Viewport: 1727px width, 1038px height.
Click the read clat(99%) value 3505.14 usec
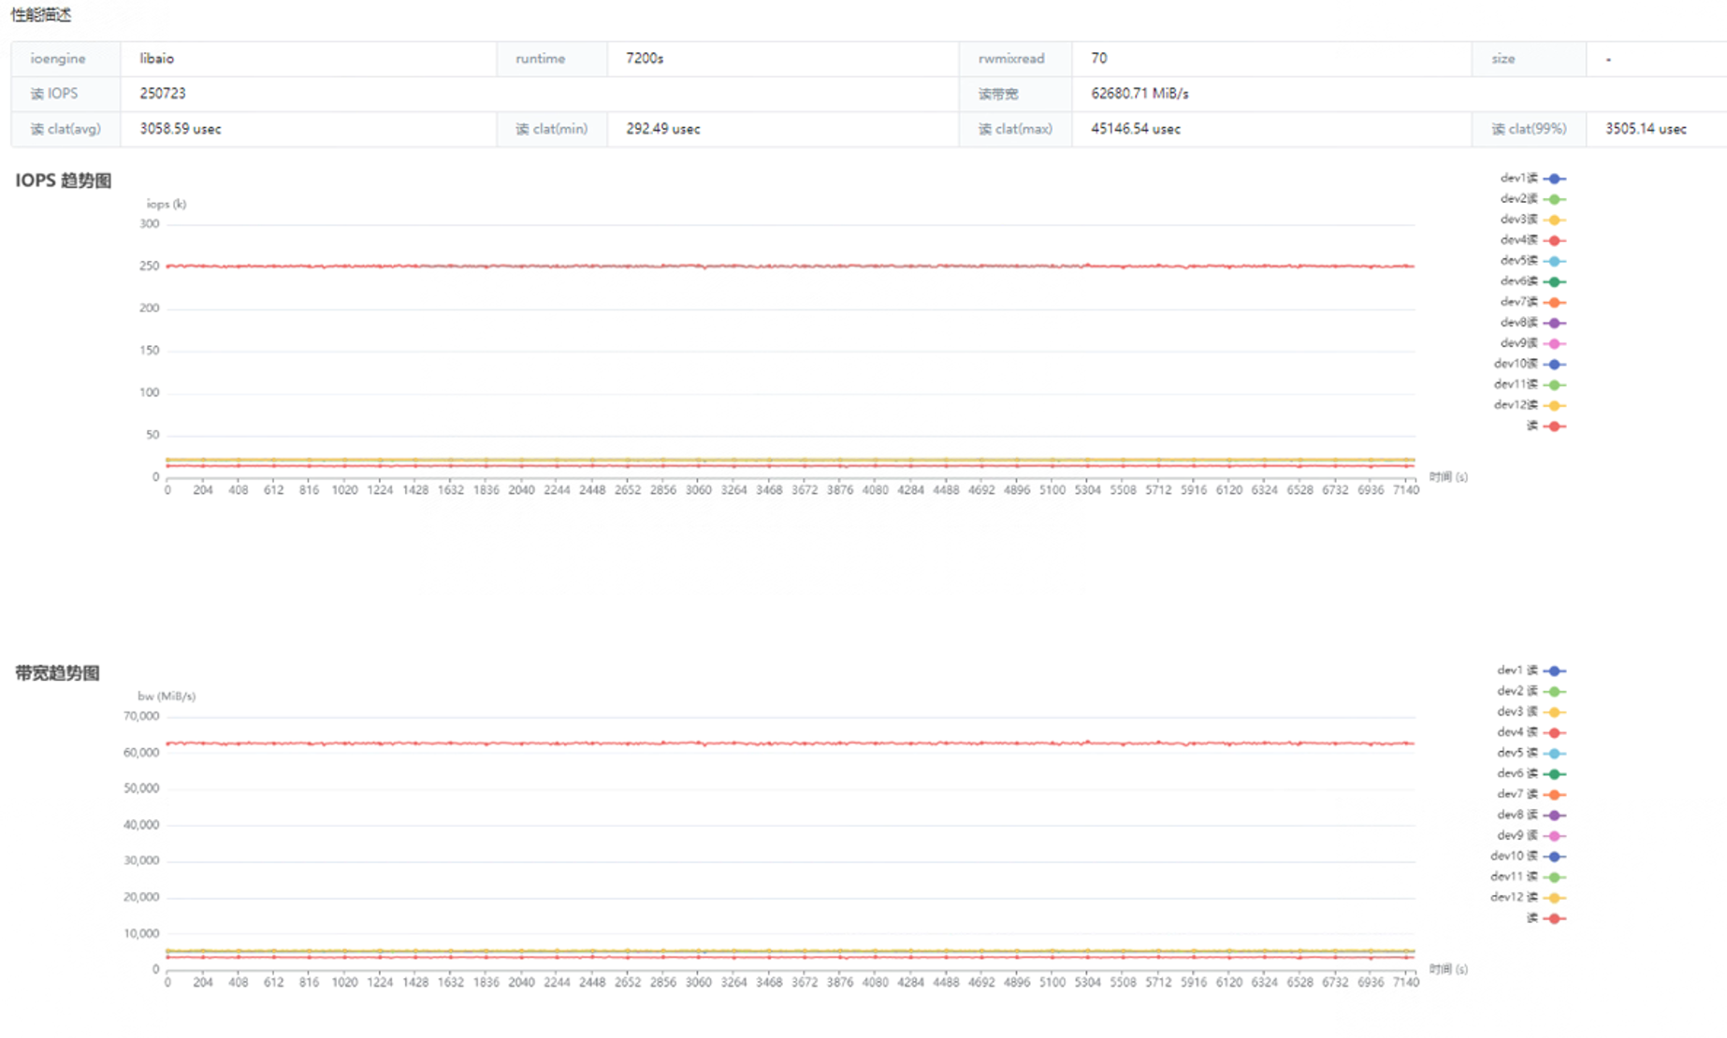click(x=1646, y=129)
